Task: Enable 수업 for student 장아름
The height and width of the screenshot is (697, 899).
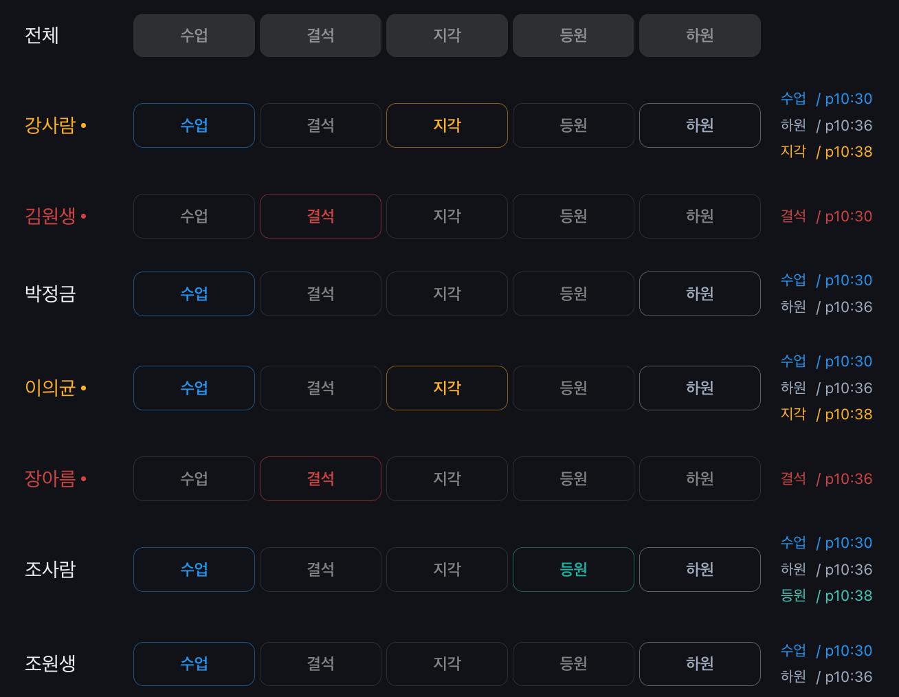Action: (194, 478)
